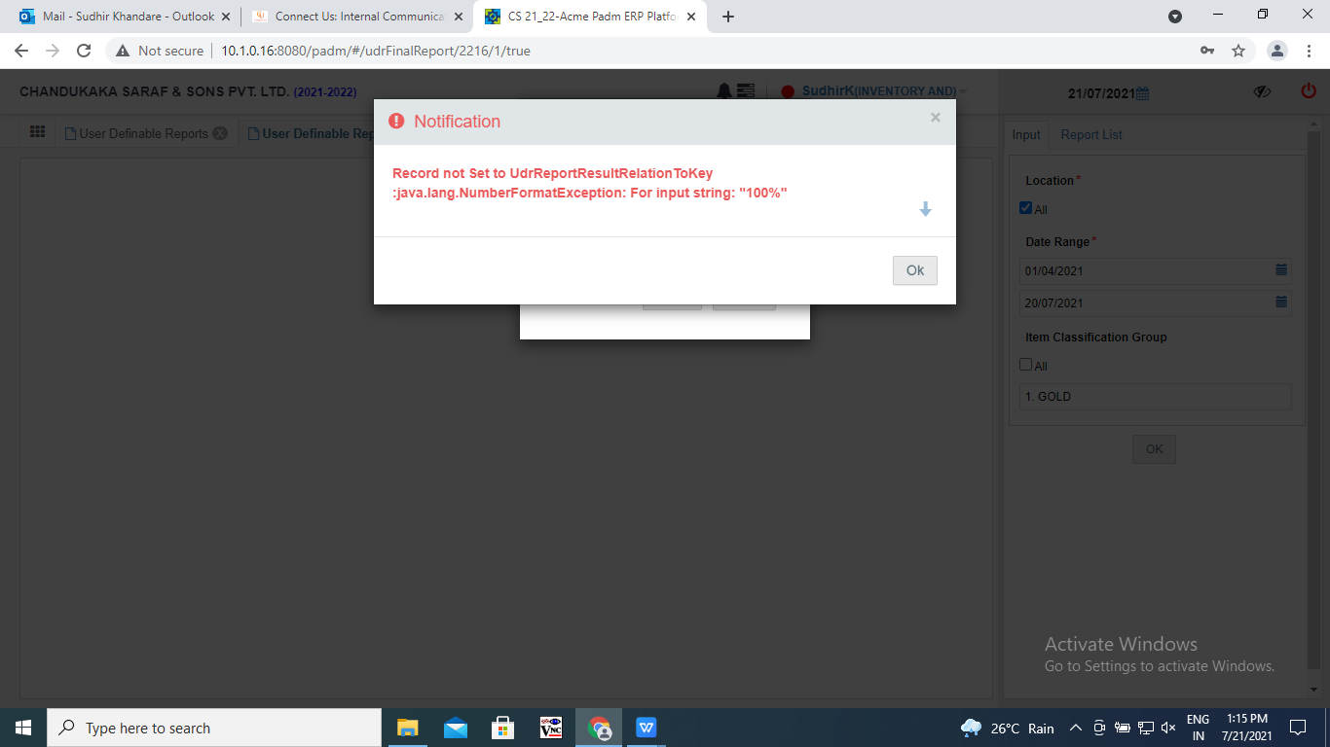Click the (2021-2022) financial year label
Viewport: 1330px width, 747px height.
[325, 92]
